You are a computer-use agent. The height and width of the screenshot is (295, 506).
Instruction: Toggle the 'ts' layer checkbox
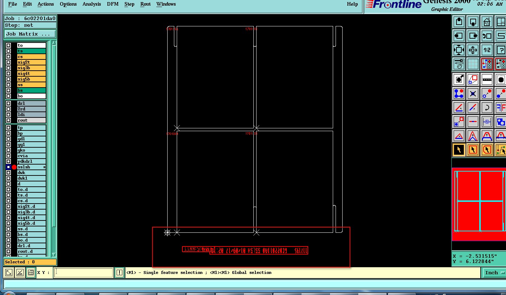pyautogui.click(x=8, y=51)
